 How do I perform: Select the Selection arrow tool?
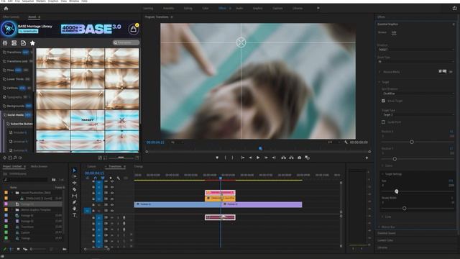click(x=75, y=171)
